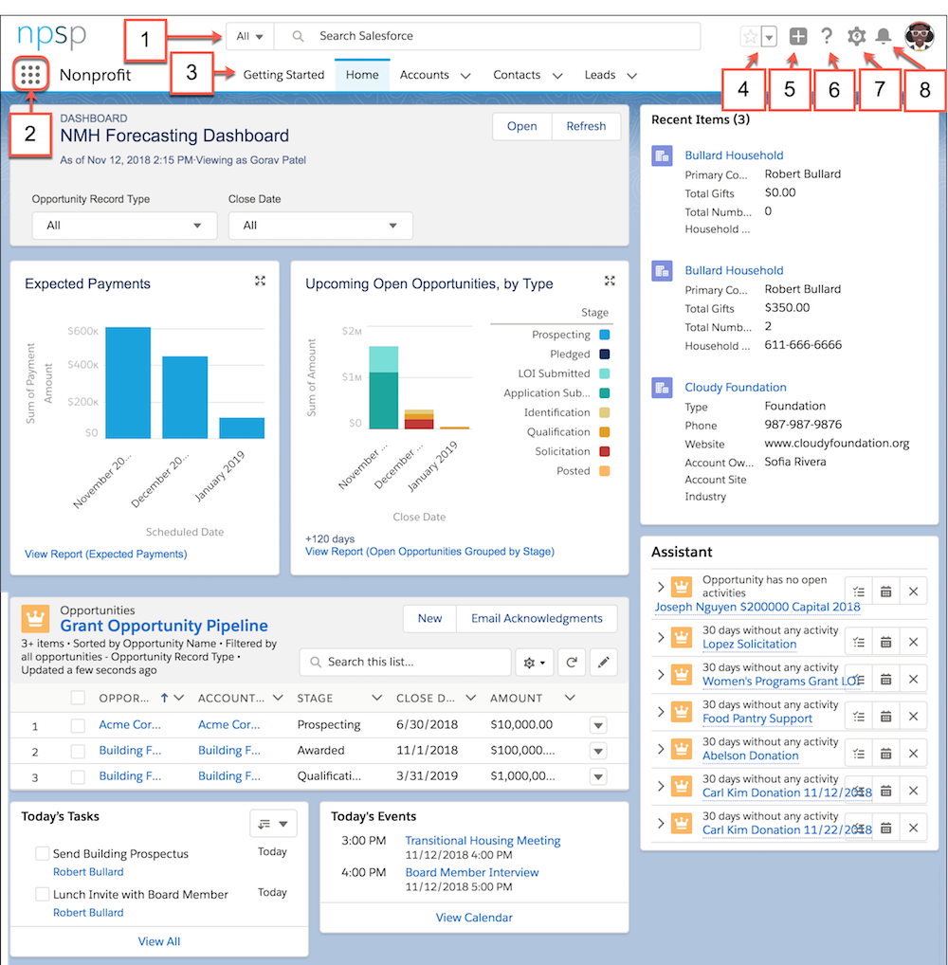Image resolution: width=948 pixels, height=965 pixels.
Task: Check the Acme Cor... opportunity row
Action: click(78, 725)
